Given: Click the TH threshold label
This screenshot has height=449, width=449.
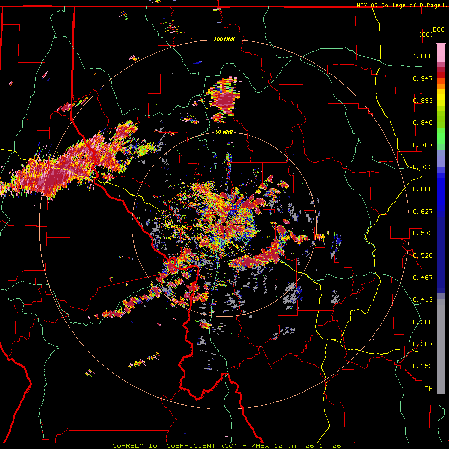Looking at the screenshot, I should click(429, 389).
